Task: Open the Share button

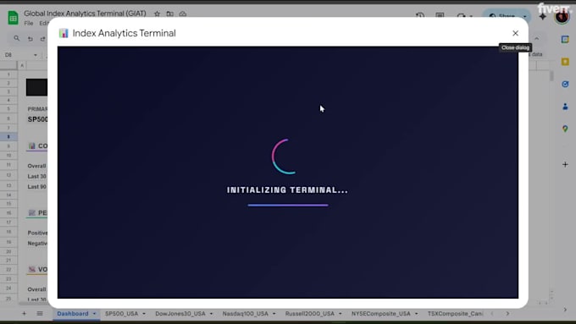Action: [x=502, y=17]
